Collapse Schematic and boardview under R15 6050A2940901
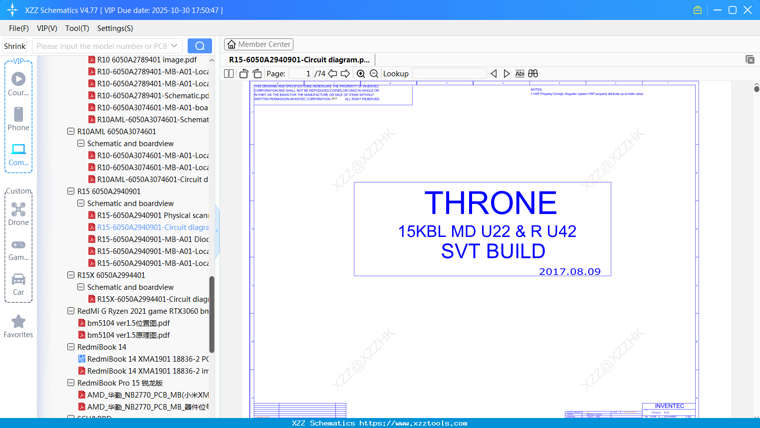The height and width of the screenshot is (428, 760). coord(81,204)
